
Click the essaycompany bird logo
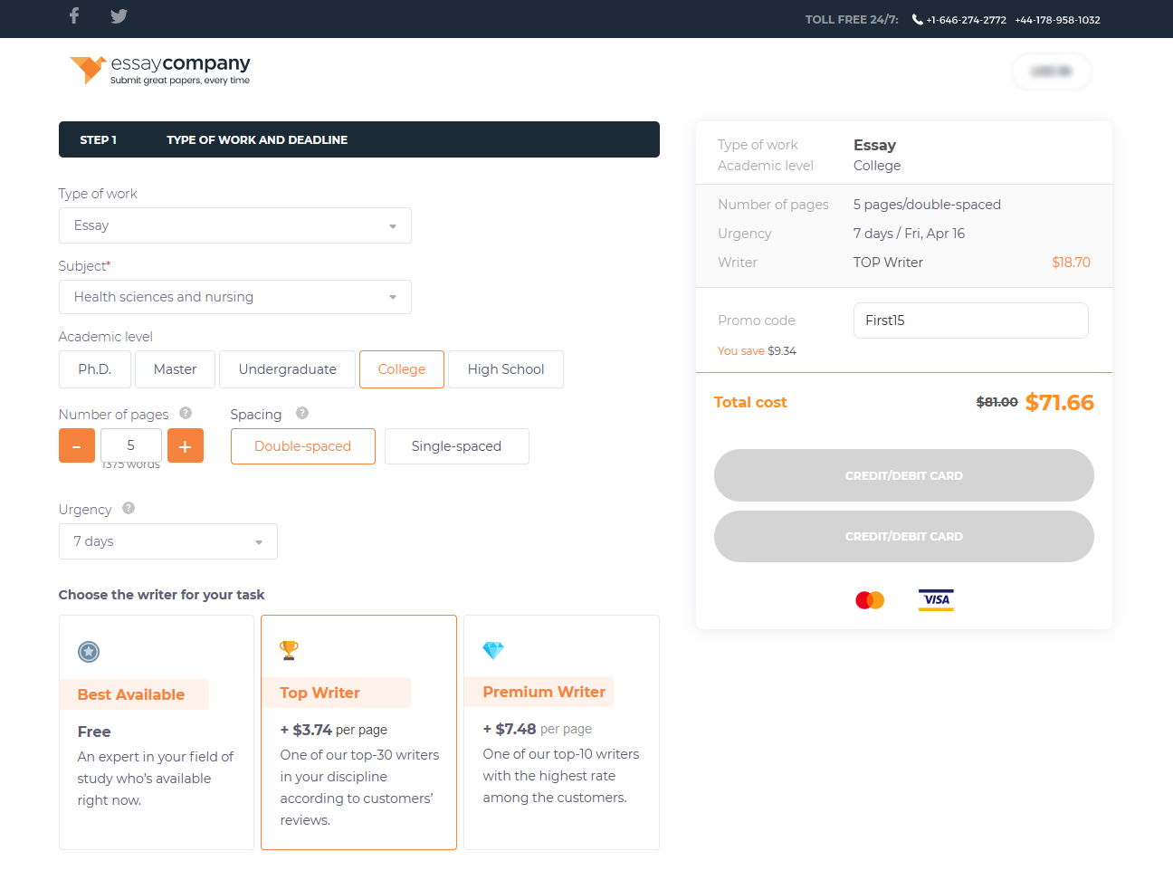pos(88,69)
